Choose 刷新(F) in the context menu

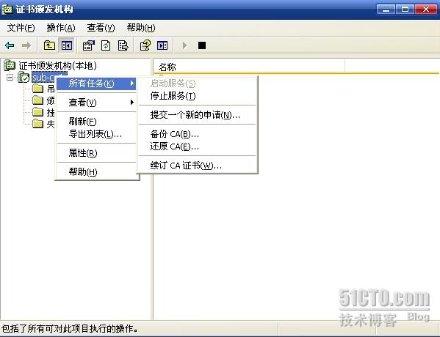(96, 121)
